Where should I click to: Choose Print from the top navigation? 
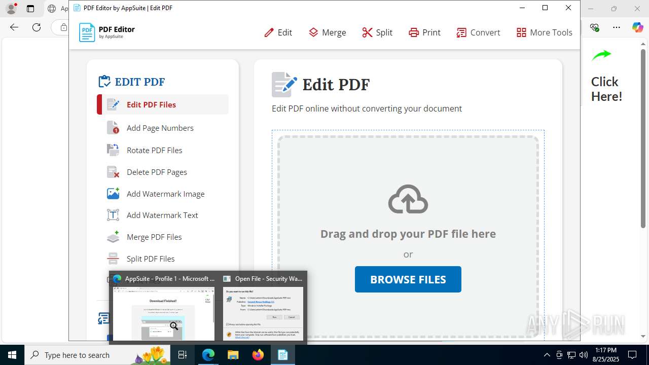click(x=424, y=32)
